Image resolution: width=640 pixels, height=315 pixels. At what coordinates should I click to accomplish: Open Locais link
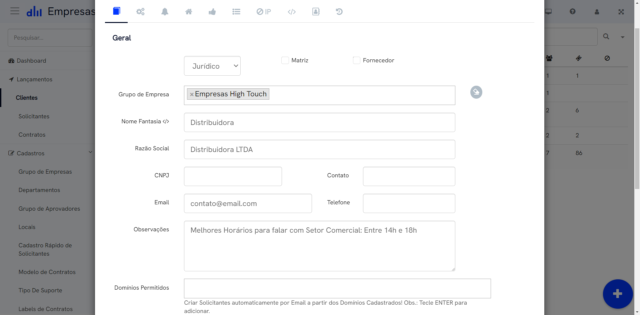pyautogui.click(x=27, y=227)
